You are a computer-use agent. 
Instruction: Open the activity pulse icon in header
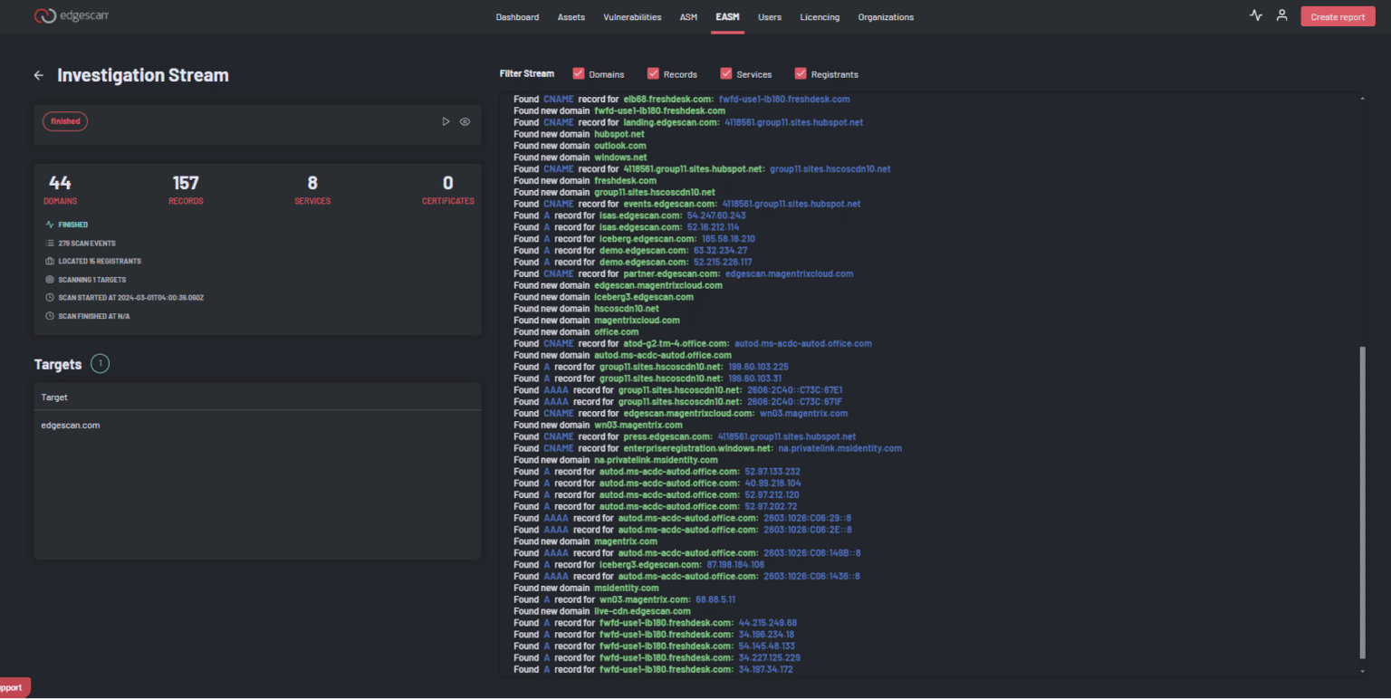pos(1255,15)
